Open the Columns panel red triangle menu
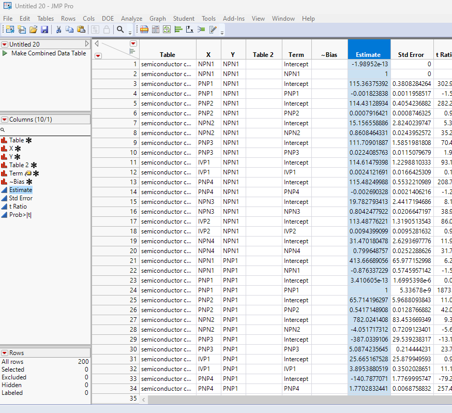Screen dimensions: 452x413 [4, 120]
